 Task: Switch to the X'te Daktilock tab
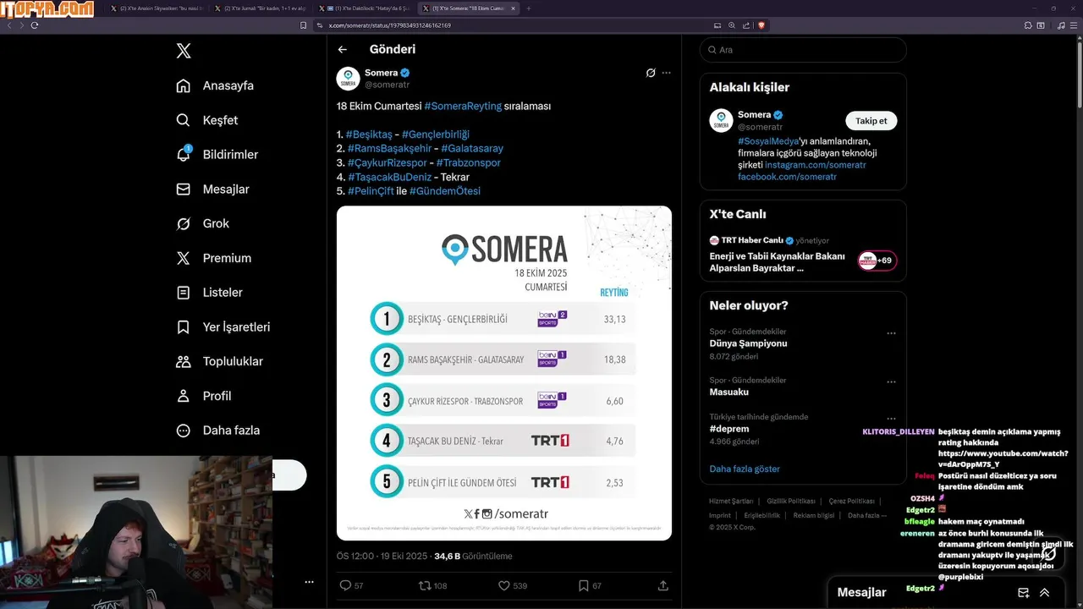tap(366, 8)
